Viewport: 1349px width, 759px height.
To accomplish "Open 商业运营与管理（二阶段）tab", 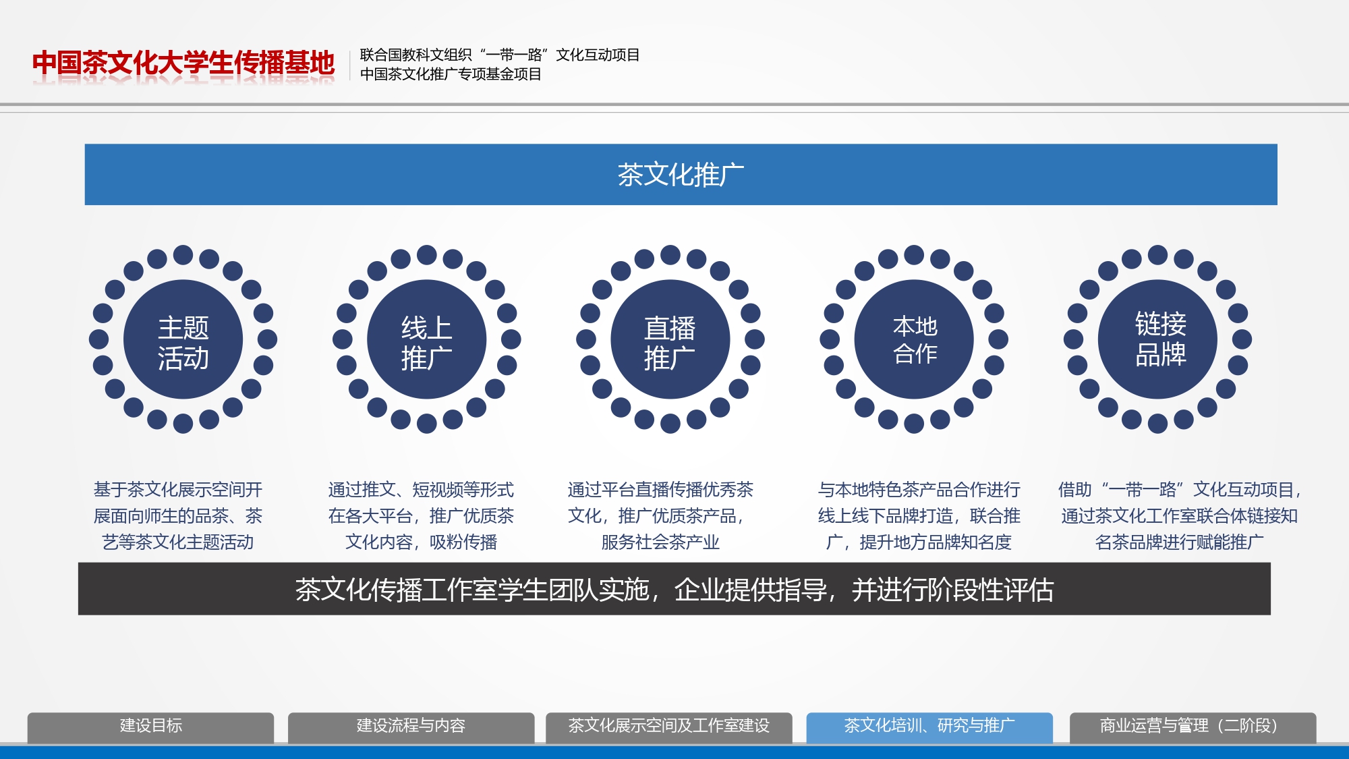I will [1193, 727].
